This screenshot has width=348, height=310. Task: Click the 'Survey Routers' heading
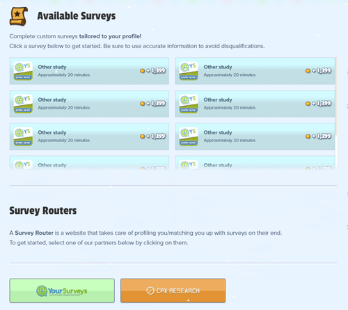coord(43,210)
